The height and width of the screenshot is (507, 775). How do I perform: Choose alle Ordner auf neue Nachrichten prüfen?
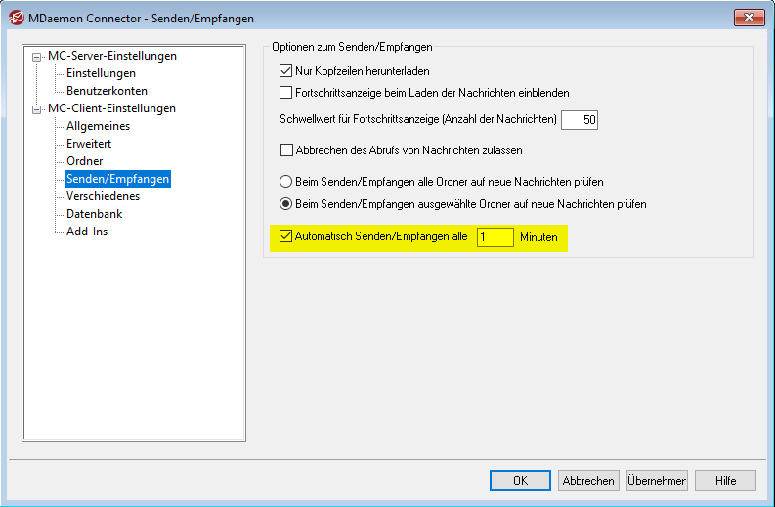[x=286, y=182]
